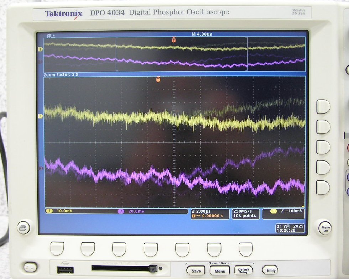Hit the Default Setup button

pos(244,270)
